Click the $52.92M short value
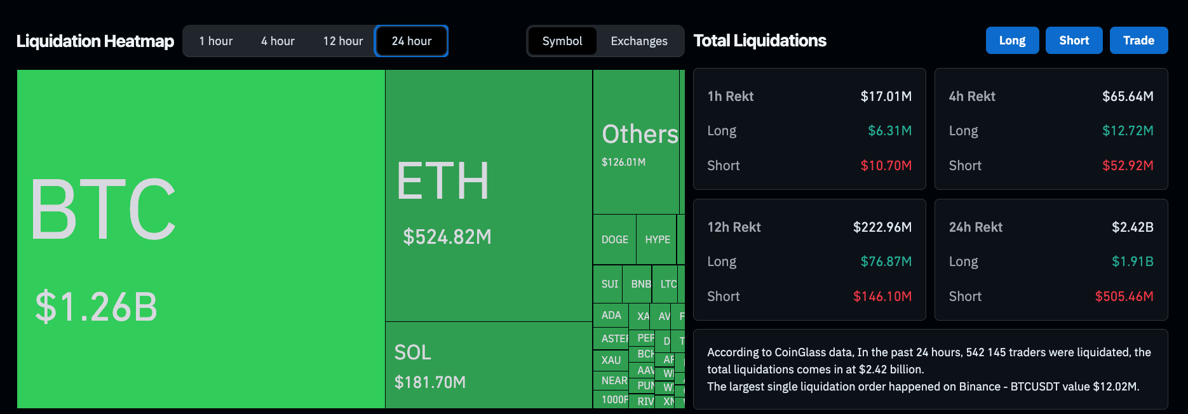Viewport: 1188px width, 414px height. 1128,166
